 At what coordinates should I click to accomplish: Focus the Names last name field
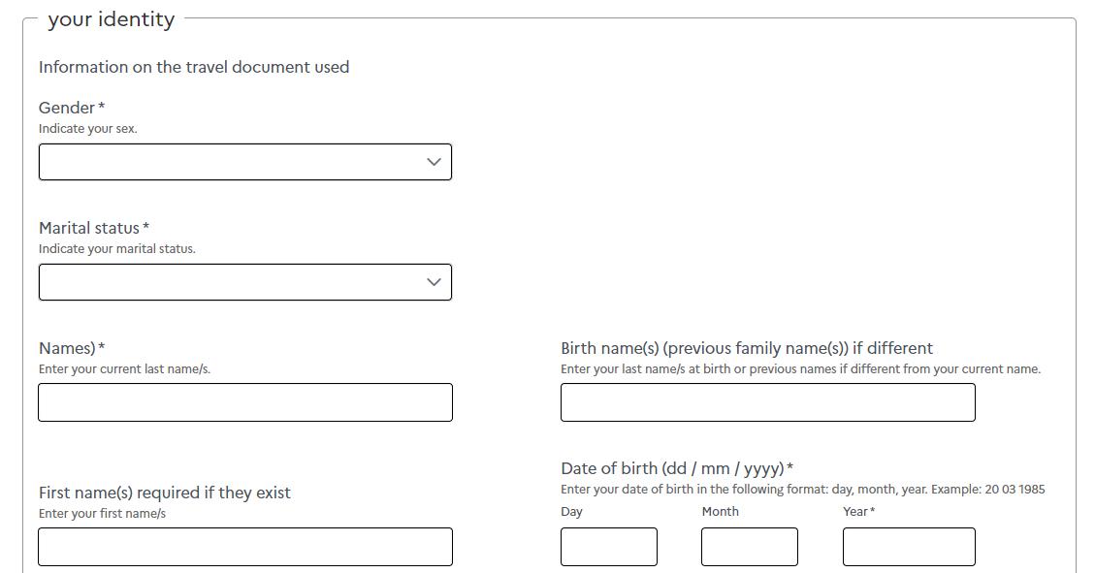pyautogui.click(x=245, y=402)
